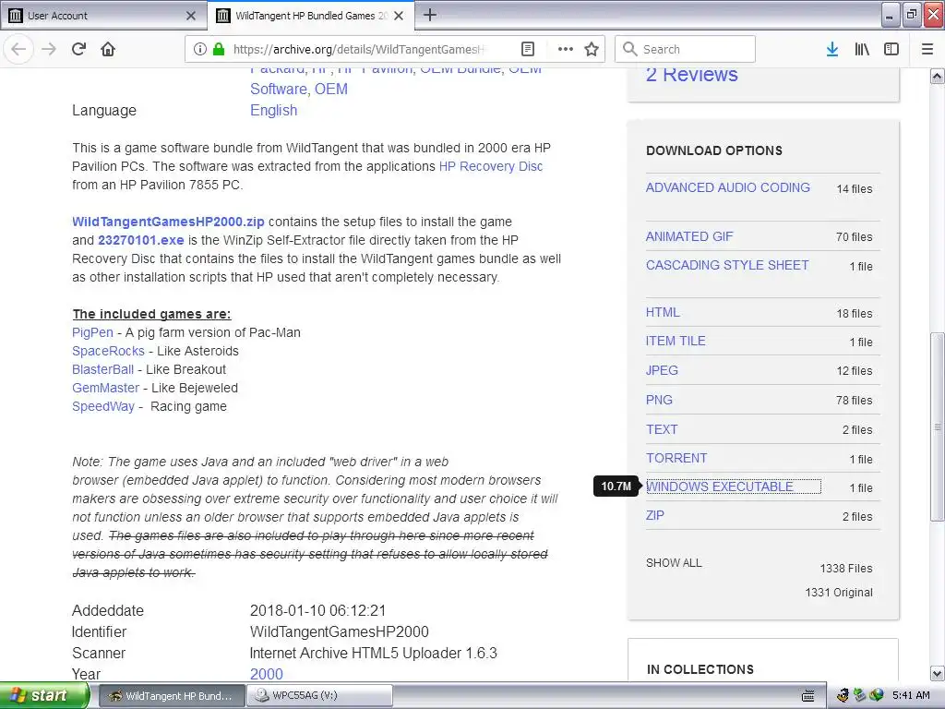Switch to the User Account tab
This screenshot has width=945, height=709.
click(102, 16)
